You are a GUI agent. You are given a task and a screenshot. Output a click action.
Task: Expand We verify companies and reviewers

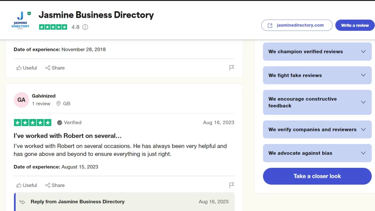click(x=317, y=129)
